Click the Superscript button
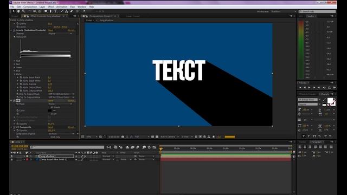The height and width of the screenshot is (195, 347). pyautogui.click(x=325, y=136)
